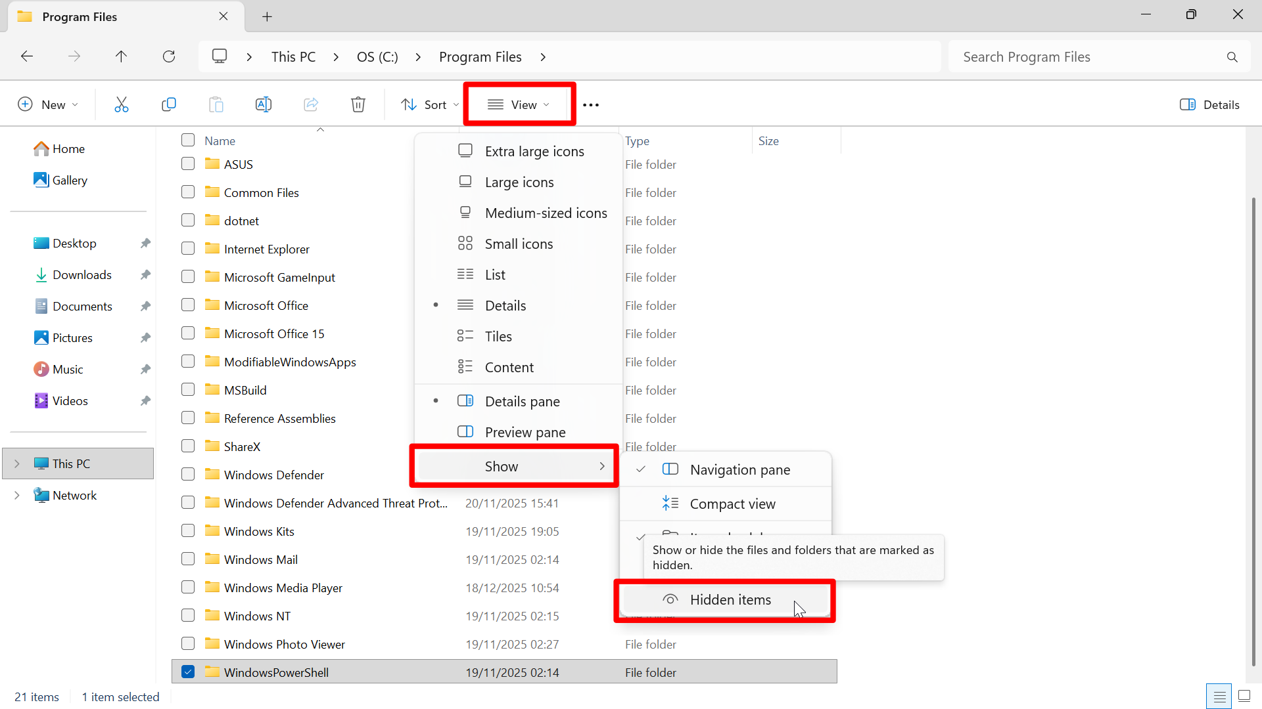Open the search magnifier icon
Image resolution: width=1262 pixels, height=709 pixels.
[1232, 56]
